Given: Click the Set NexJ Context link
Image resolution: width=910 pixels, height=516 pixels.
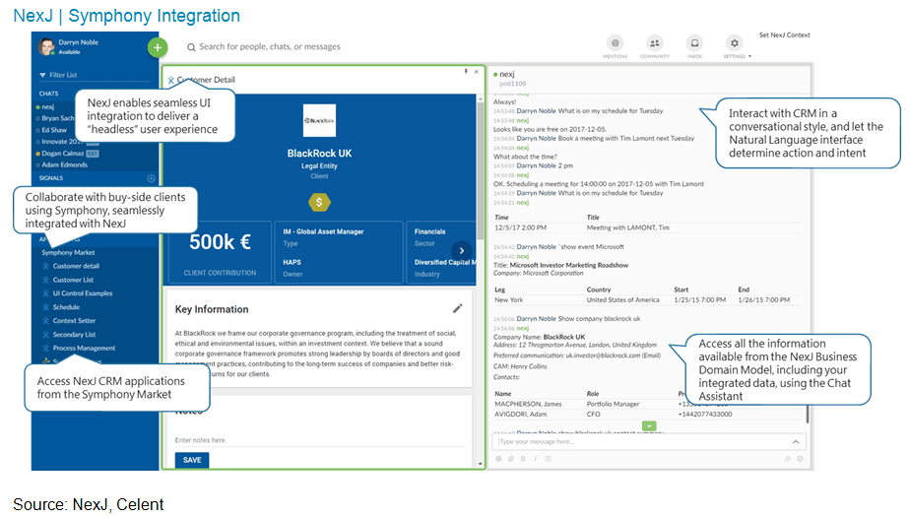Looking at the screenshot, I should pos(784,35).
